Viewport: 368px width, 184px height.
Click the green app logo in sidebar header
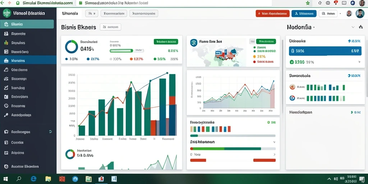[7, 13]
